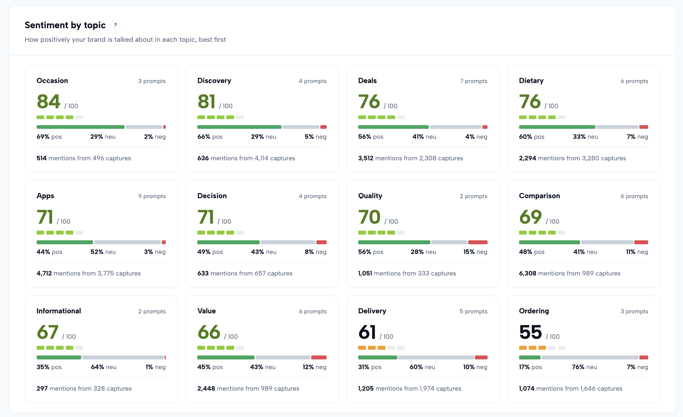Screen dimensions: 683x417
Task: Click '15% neg' on the Quality card
Action: point(475,252)
